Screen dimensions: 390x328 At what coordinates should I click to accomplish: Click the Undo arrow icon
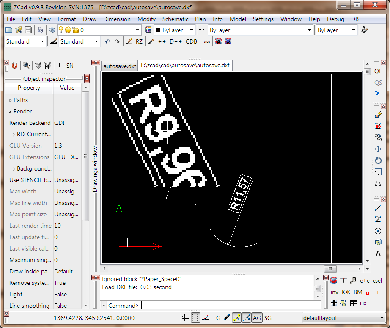[x=107, y=41]
